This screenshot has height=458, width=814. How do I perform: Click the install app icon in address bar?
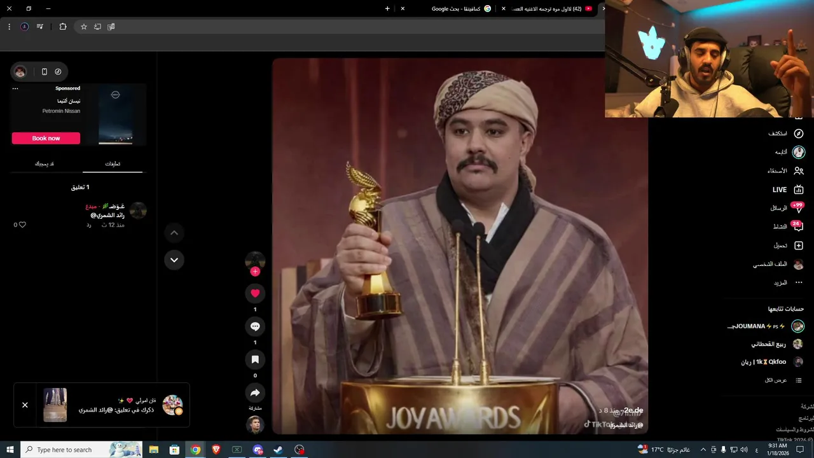[97, 27]
